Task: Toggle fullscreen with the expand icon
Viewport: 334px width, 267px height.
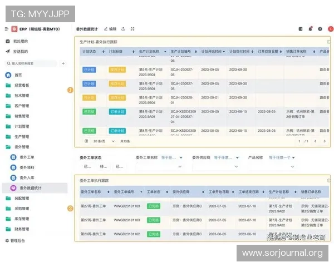Action: click(132, 29)
